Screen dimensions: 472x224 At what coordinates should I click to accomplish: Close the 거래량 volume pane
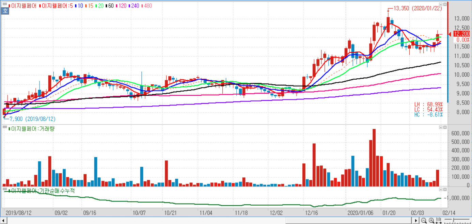(x=445, y=127)
